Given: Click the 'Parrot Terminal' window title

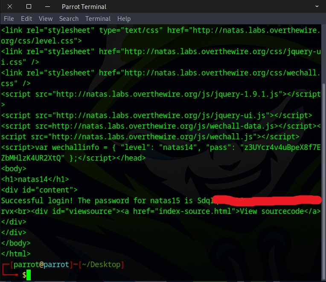Looking at the screenshot, I should (84, 6).
